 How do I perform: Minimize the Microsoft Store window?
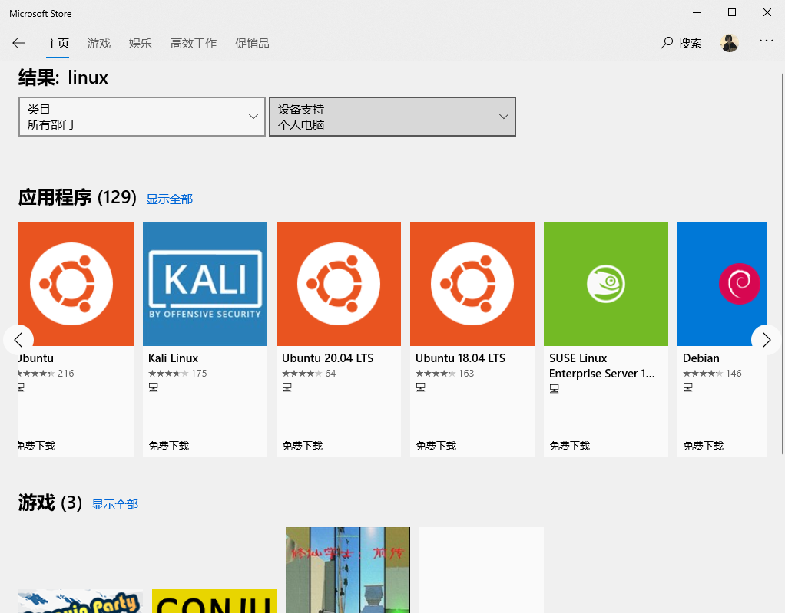pyautogui.click(x=697, y=12)
